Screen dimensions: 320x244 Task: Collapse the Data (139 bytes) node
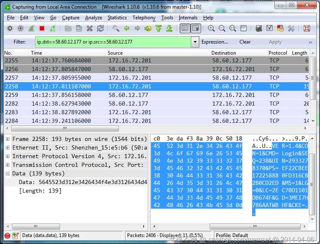(7, 173)
